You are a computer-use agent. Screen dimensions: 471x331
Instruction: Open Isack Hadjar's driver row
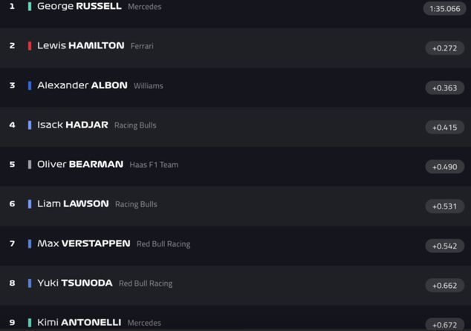[x=72, y=125]
